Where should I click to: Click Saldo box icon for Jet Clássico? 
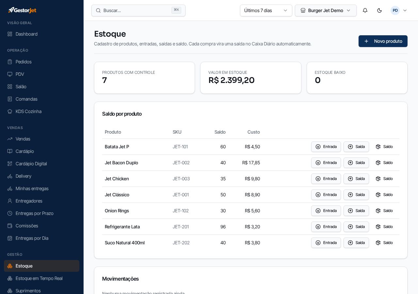coord(378,195)
